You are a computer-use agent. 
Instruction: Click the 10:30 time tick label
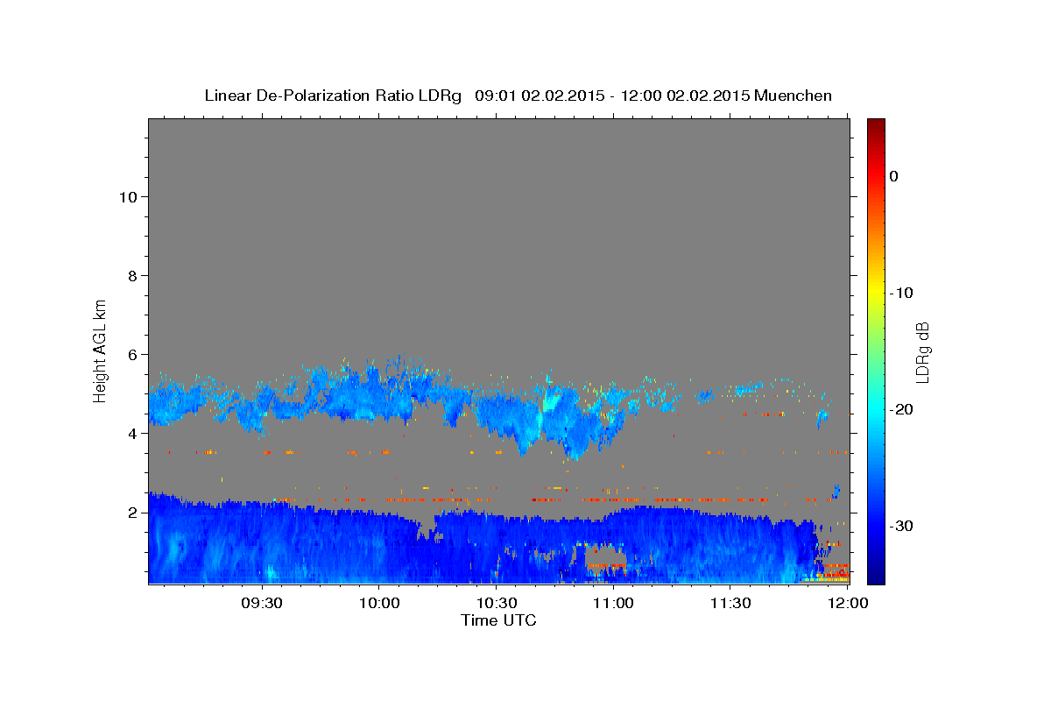tap(496, 604)
